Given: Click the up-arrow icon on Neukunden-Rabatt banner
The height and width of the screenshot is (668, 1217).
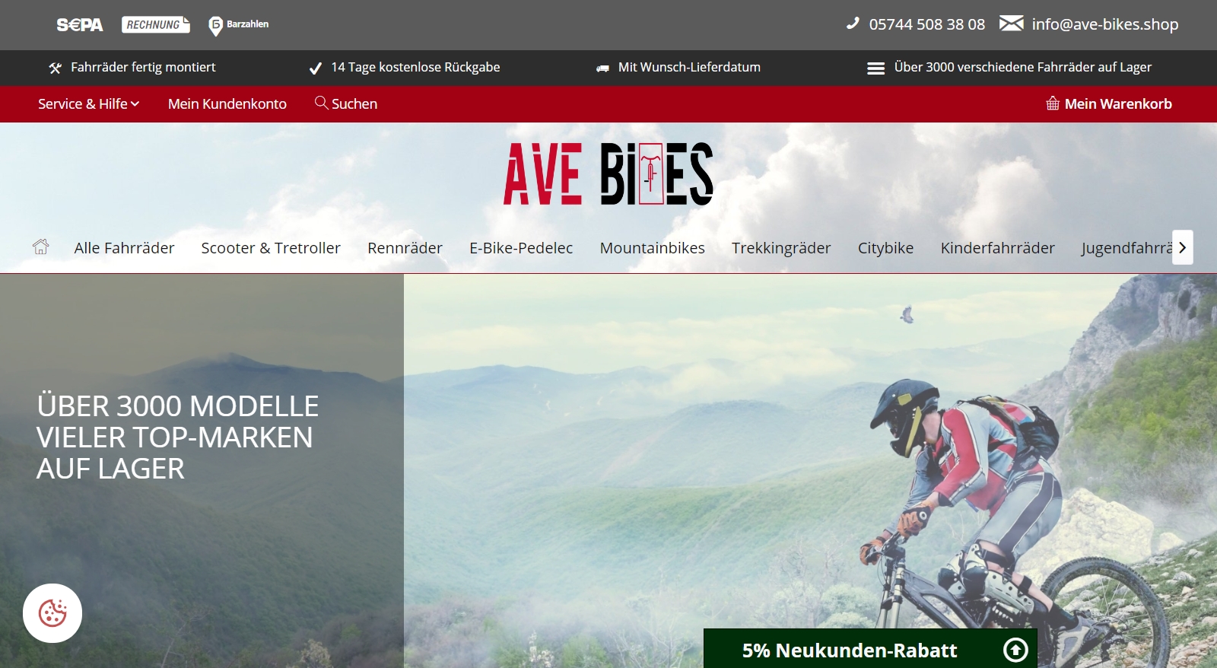Looking at the screenshot, I should (x=1015, y=650).
